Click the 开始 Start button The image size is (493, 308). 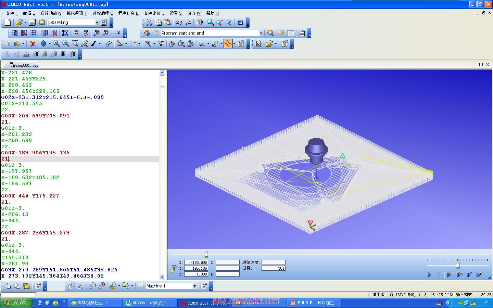[16, 303]
